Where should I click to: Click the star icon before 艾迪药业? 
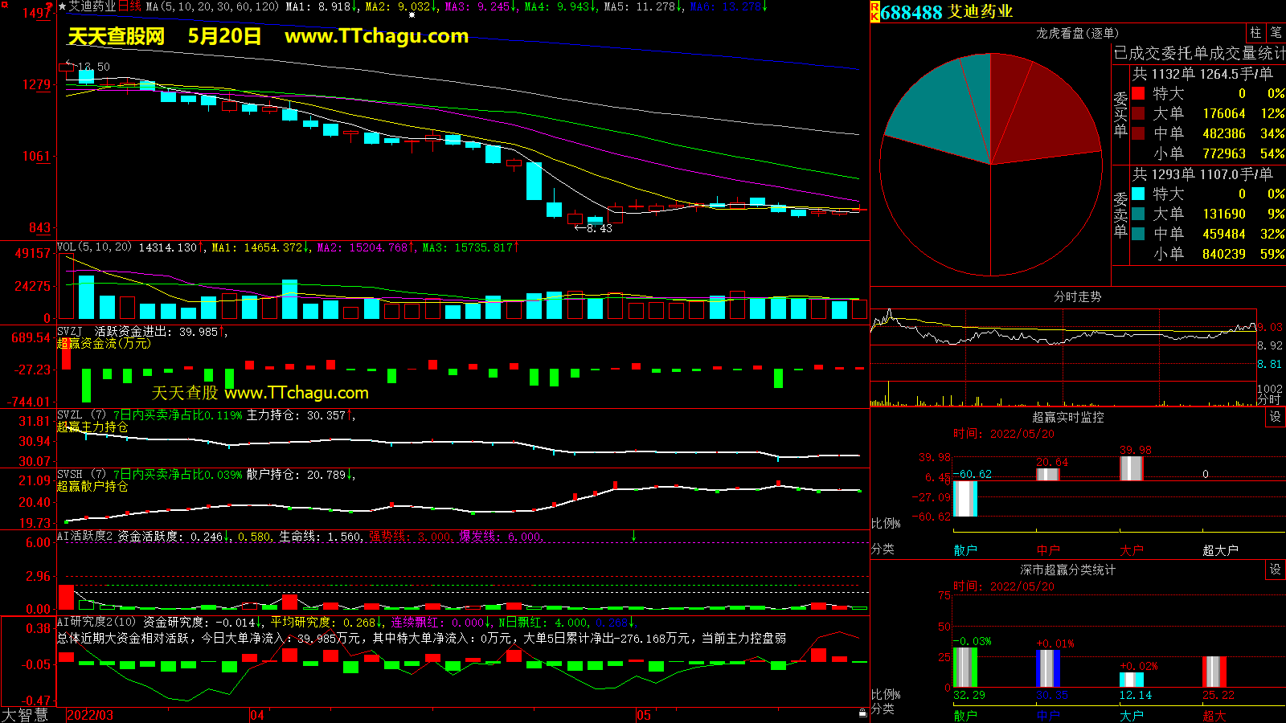[x=62, y=6]
